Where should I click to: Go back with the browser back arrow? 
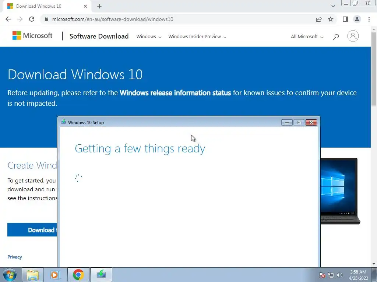click(x=8, y=19)
